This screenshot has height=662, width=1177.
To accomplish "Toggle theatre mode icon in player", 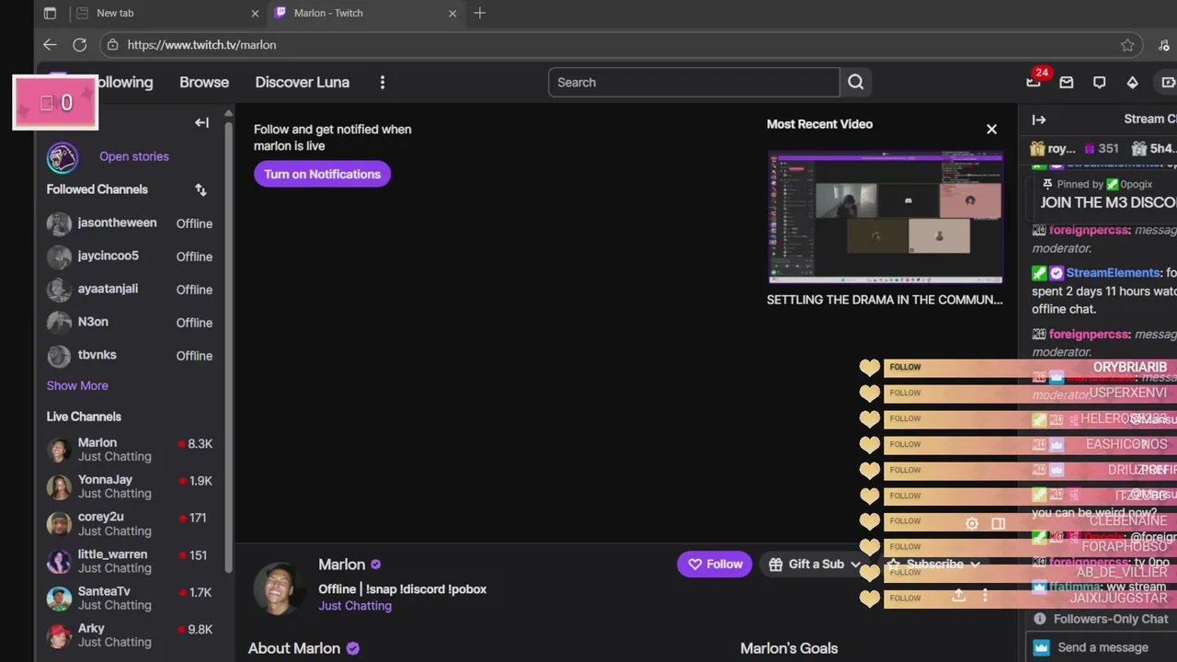I will [998, 523].
